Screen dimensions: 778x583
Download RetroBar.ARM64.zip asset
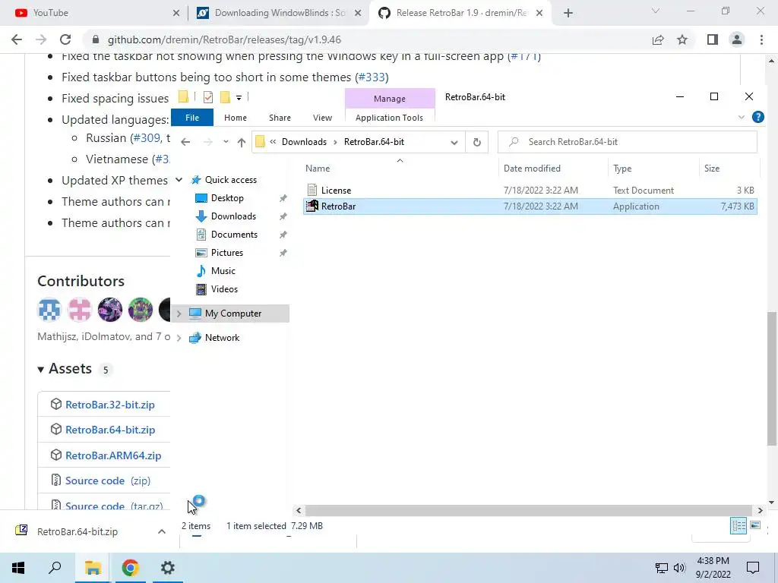pyautogui.click(x=113, y=455)
